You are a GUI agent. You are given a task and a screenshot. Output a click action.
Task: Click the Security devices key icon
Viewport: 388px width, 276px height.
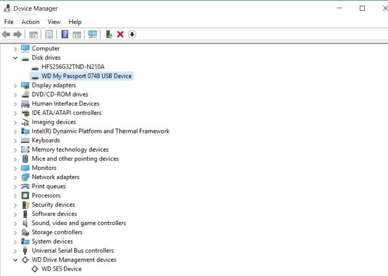(x=25, y=205)
